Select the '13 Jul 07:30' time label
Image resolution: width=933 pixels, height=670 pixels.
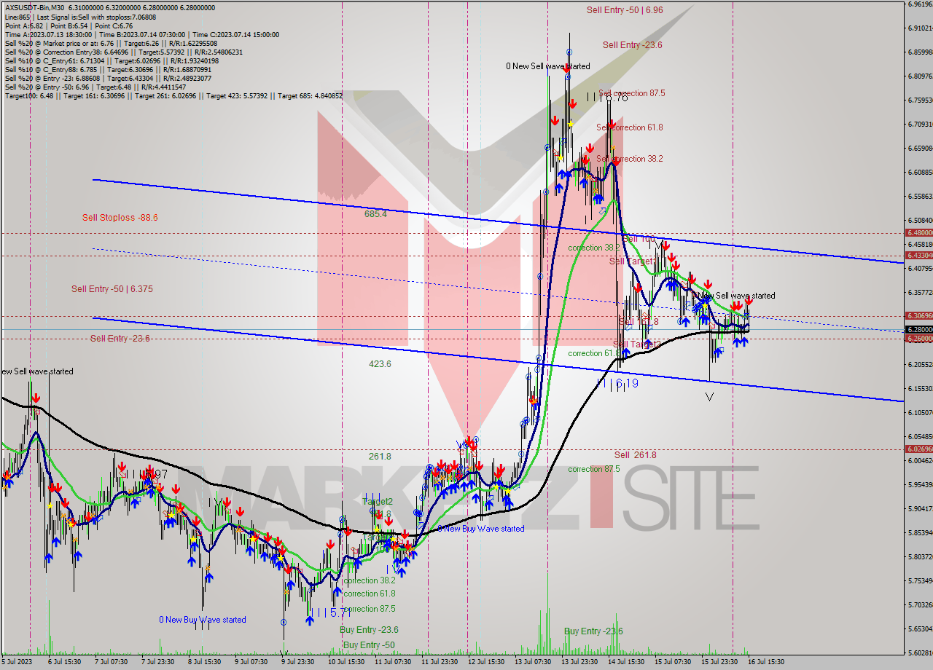click(x=532, y=662)
